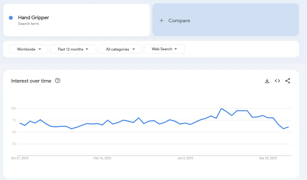The height and width of the screenshot is (180, 307).
Task: Open the embed code view for the chart
Action: tap(277, 81)
